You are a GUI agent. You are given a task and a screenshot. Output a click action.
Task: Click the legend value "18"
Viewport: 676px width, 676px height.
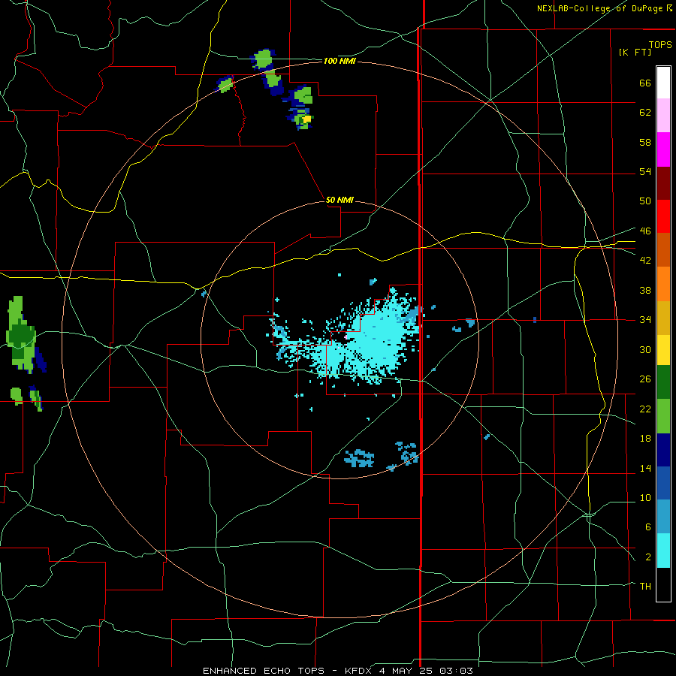coord(645,439)
